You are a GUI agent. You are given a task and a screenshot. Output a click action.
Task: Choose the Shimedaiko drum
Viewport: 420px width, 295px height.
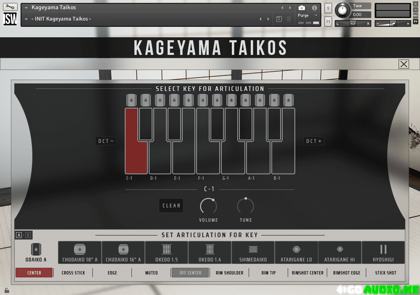253,253
